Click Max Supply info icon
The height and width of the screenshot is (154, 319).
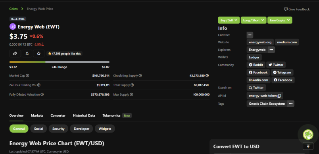pyautogui.click(x=131, y=94)
